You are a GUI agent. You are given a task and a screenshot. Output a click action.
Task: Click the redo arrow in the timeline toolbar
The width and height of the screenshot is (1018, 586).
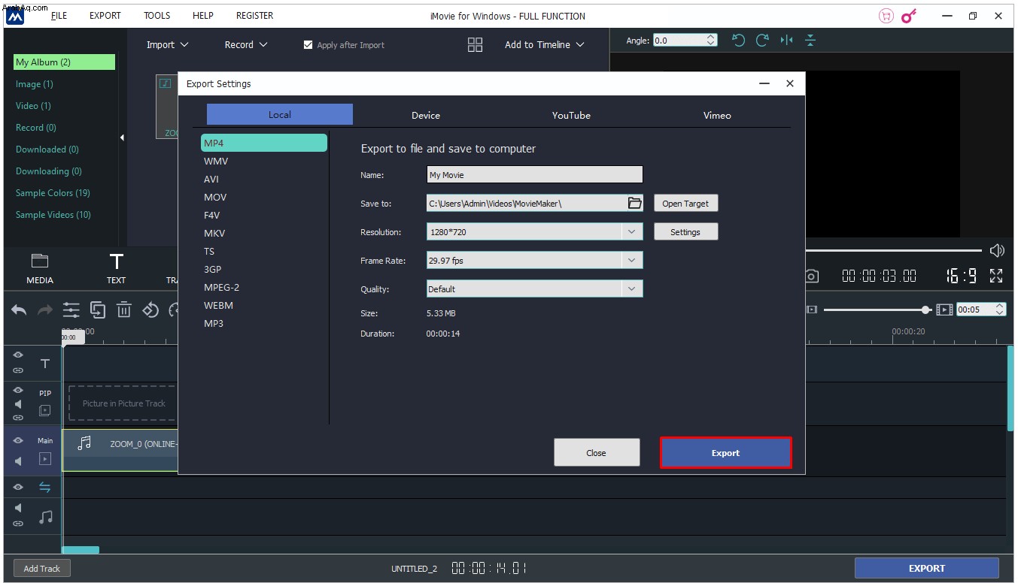[45, 310]
